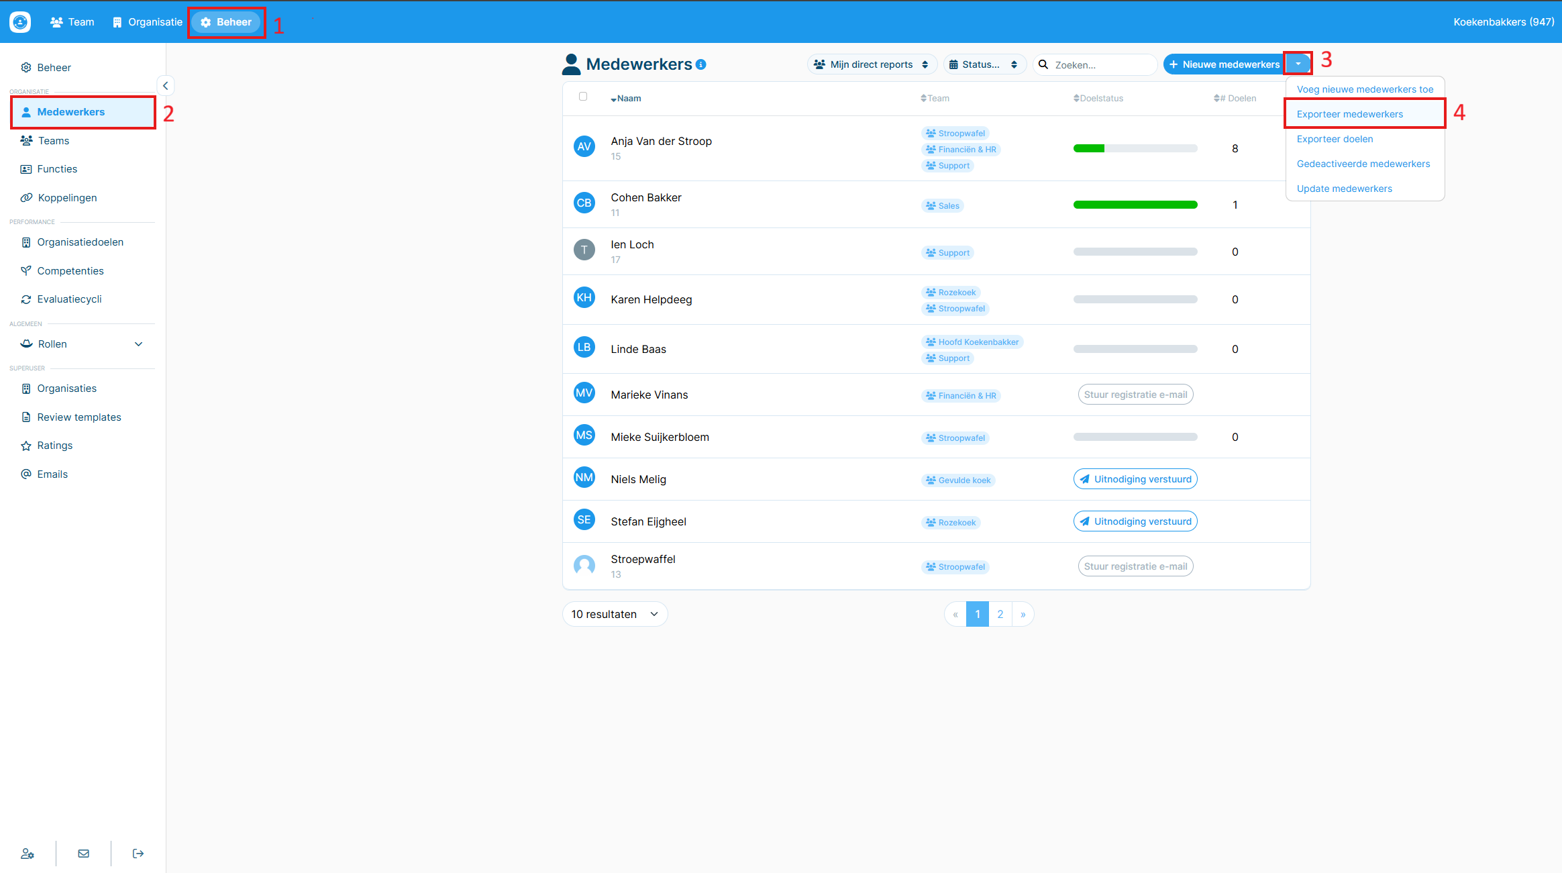Send registration email to Marieke Vinans

[x=1135, y=395]
